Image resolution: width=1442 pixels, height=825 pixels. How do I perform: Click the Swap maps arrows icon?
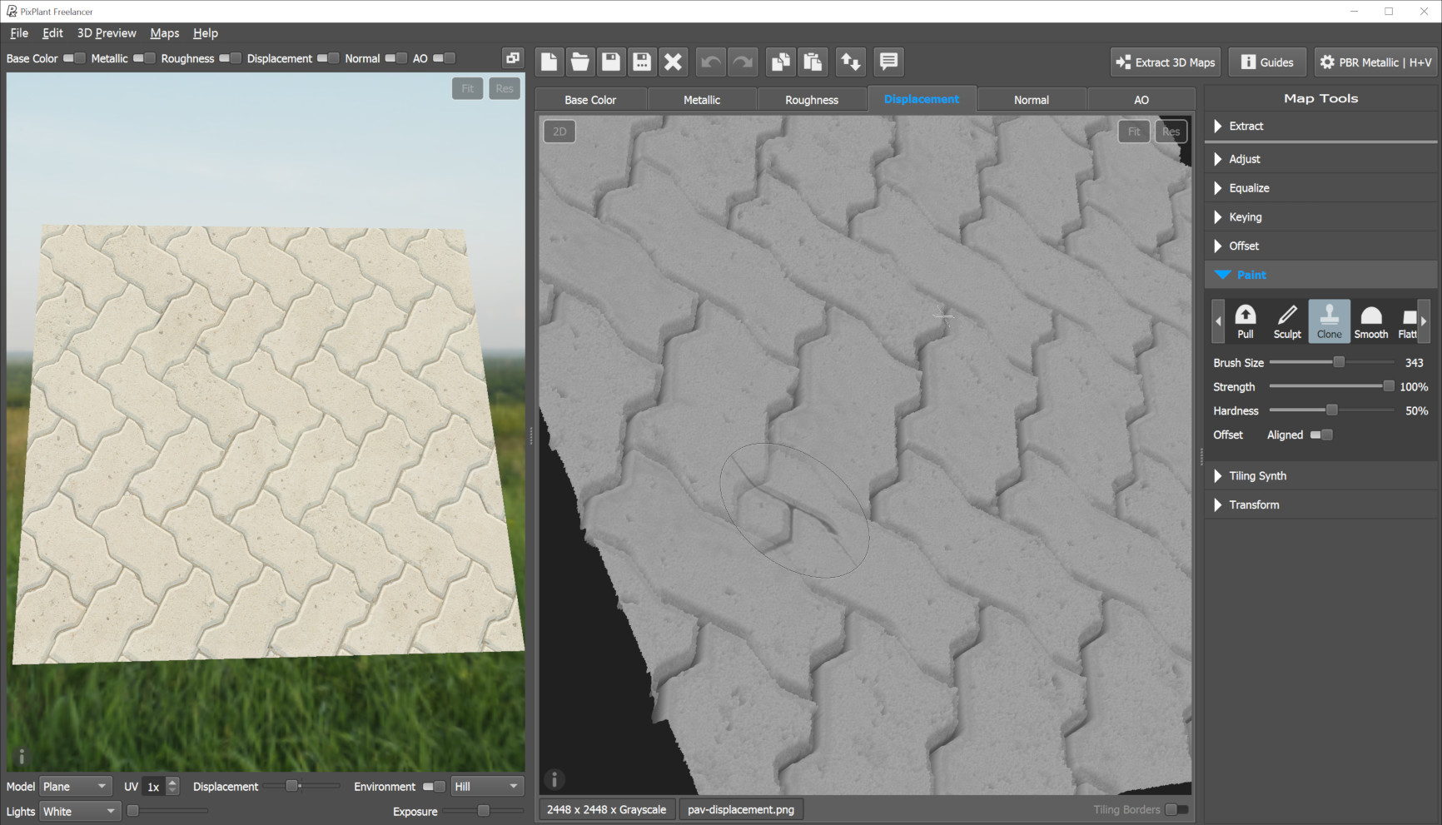pyautogui.click(x=850, y=62)
